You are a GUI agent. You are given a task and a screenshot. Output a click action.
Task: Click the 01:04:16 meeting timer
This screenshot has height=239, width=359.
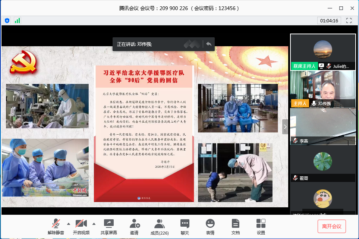click(329, 21)
